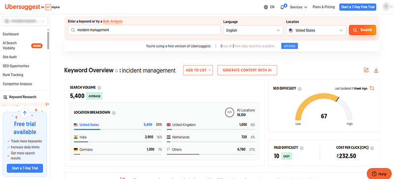Open the Location dropdown set to United States

316,30
